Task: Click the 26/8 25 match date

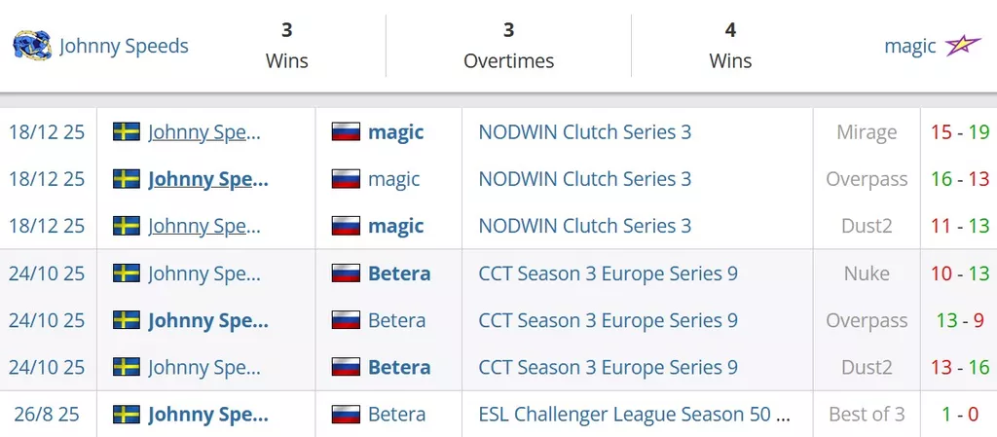Action: pyautogui.click(x=47, y=415)
